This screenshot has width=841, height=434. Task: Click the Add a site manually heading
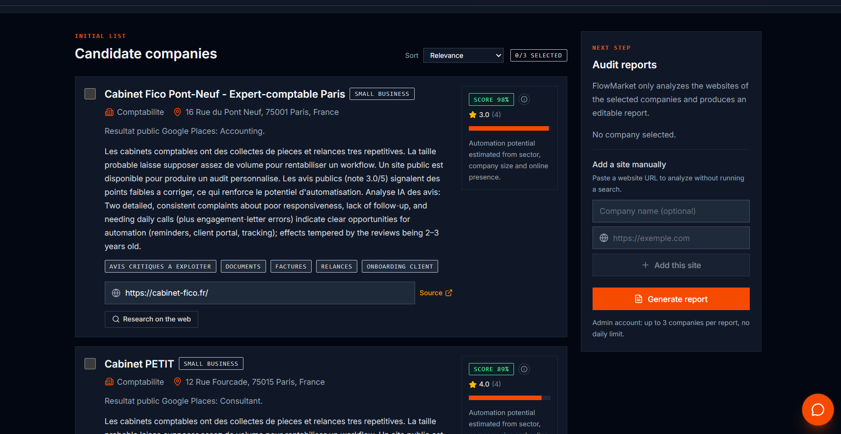point(629,165)
